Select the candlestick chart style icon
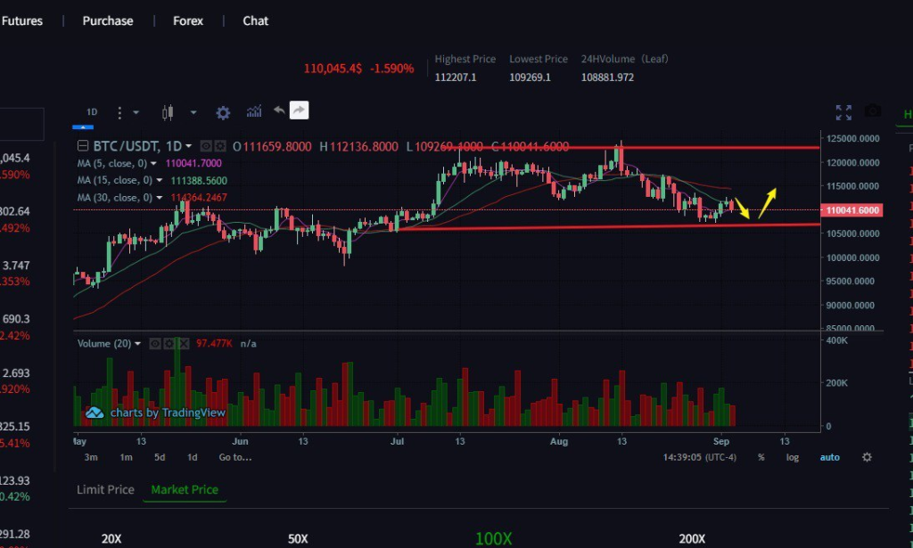 (167, 112)
